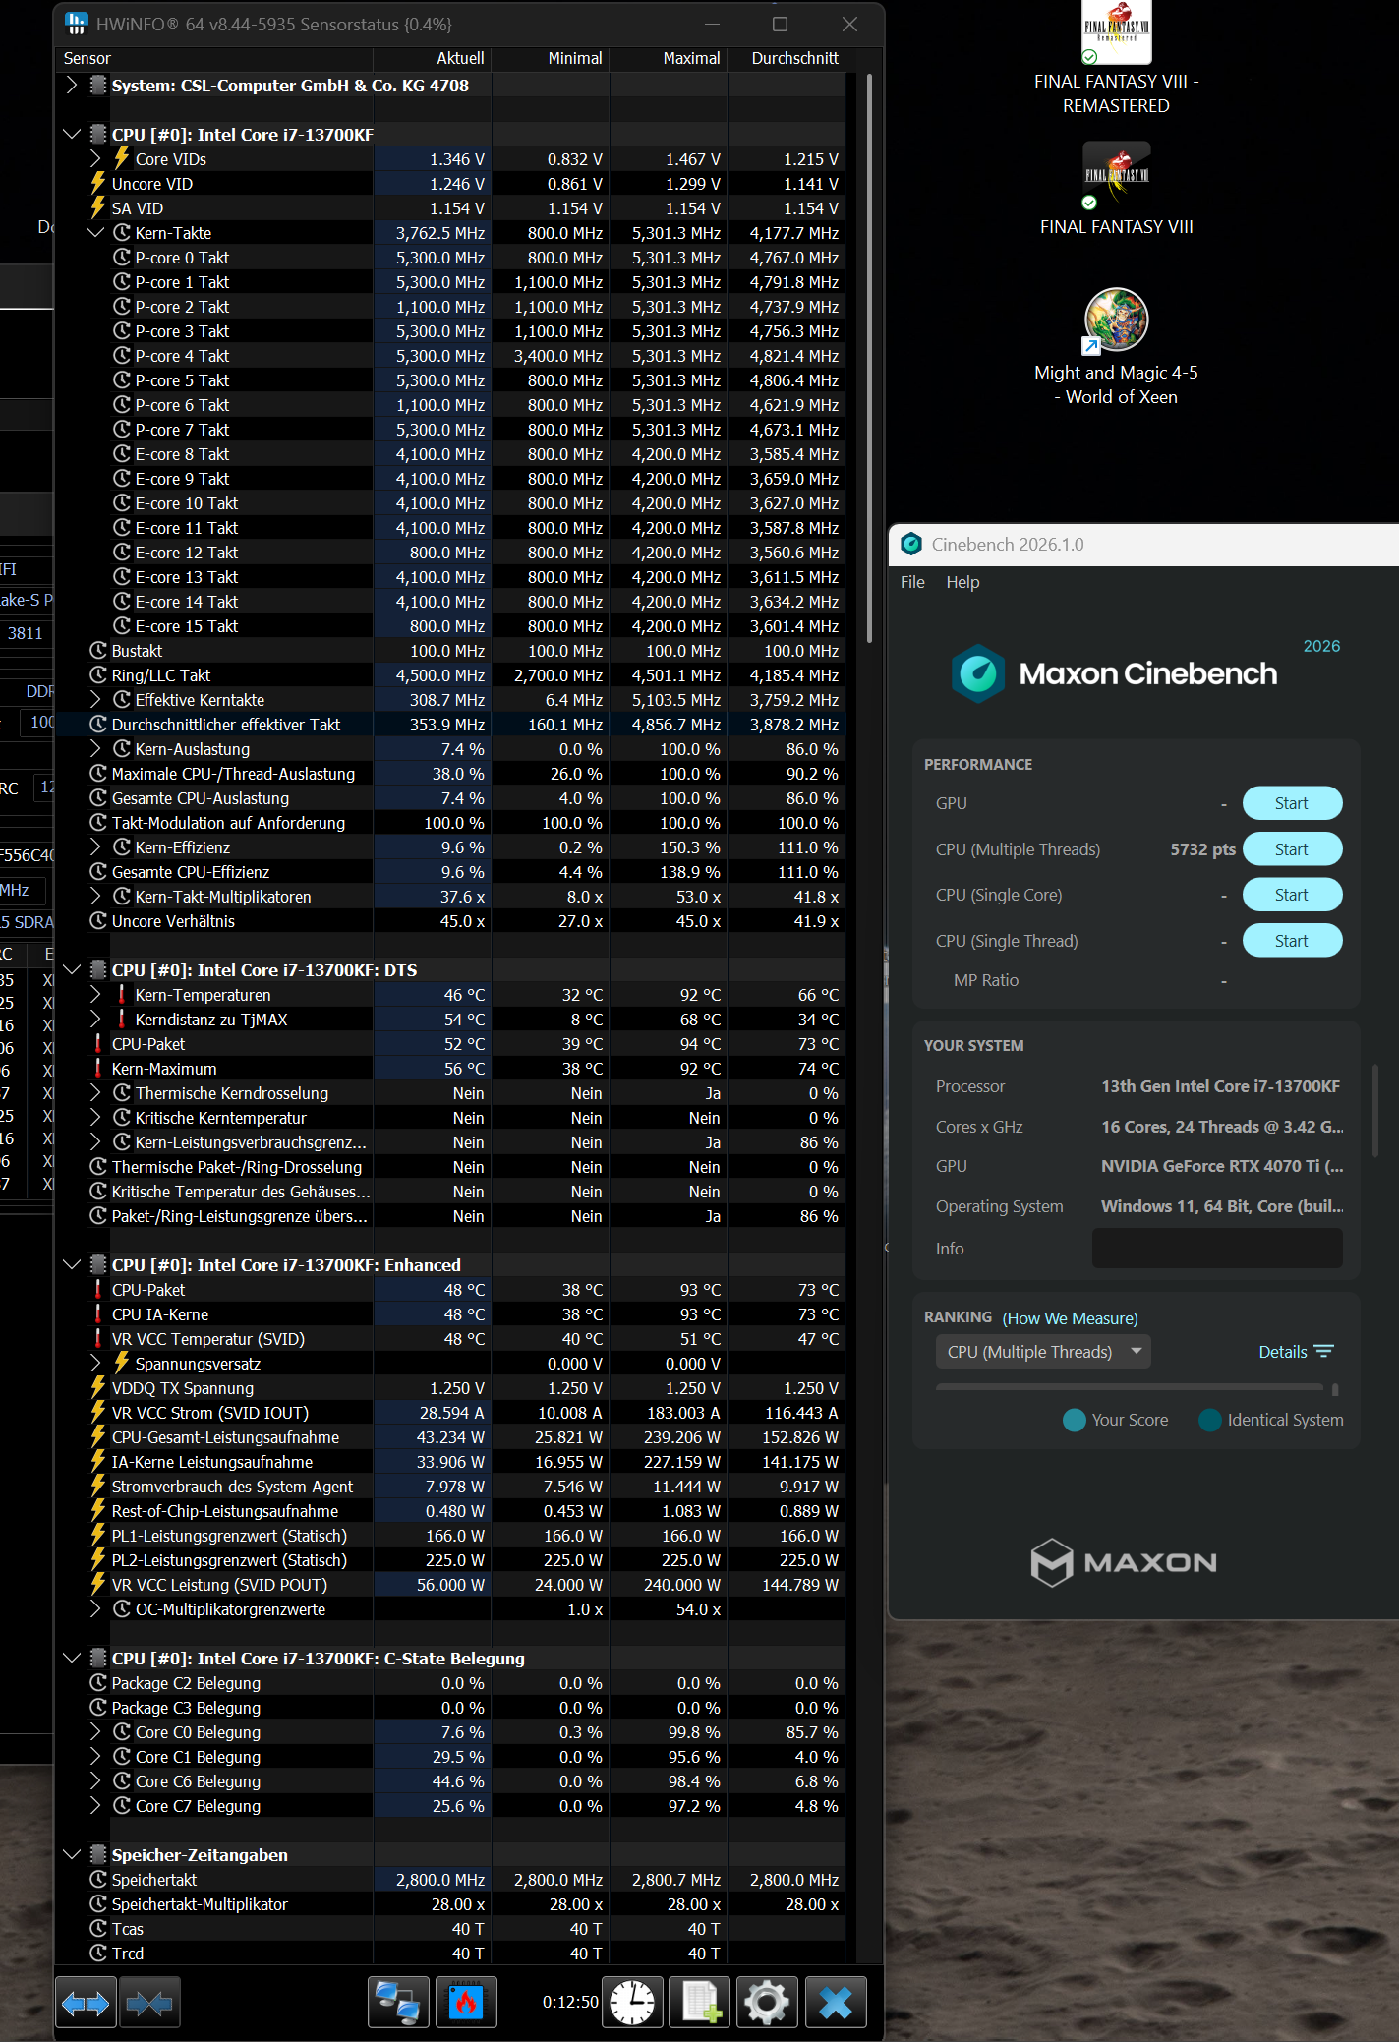Click the clock icon beside Ring/LLC Takt
The width and height of the screenshot is (1399, 2042).
(x=98, y=674)
